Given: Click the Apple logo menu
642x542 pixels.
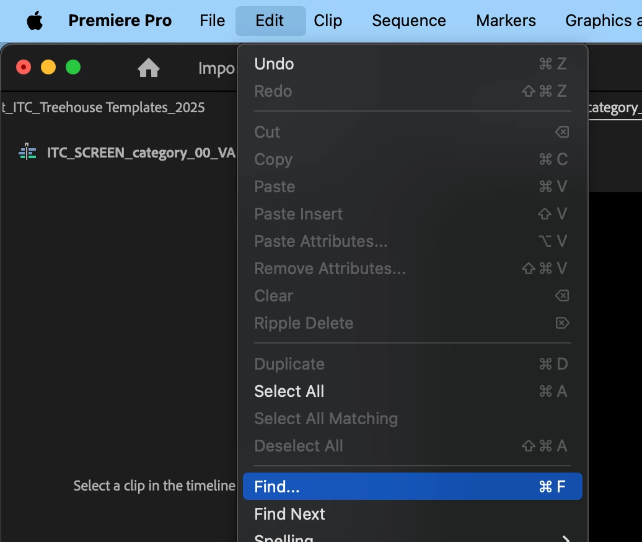Looking at the screenshot, I should point(35,21).
